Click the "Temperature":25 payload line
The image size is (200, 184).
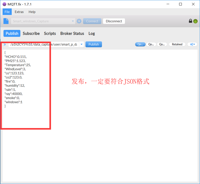tap(18, 65)
